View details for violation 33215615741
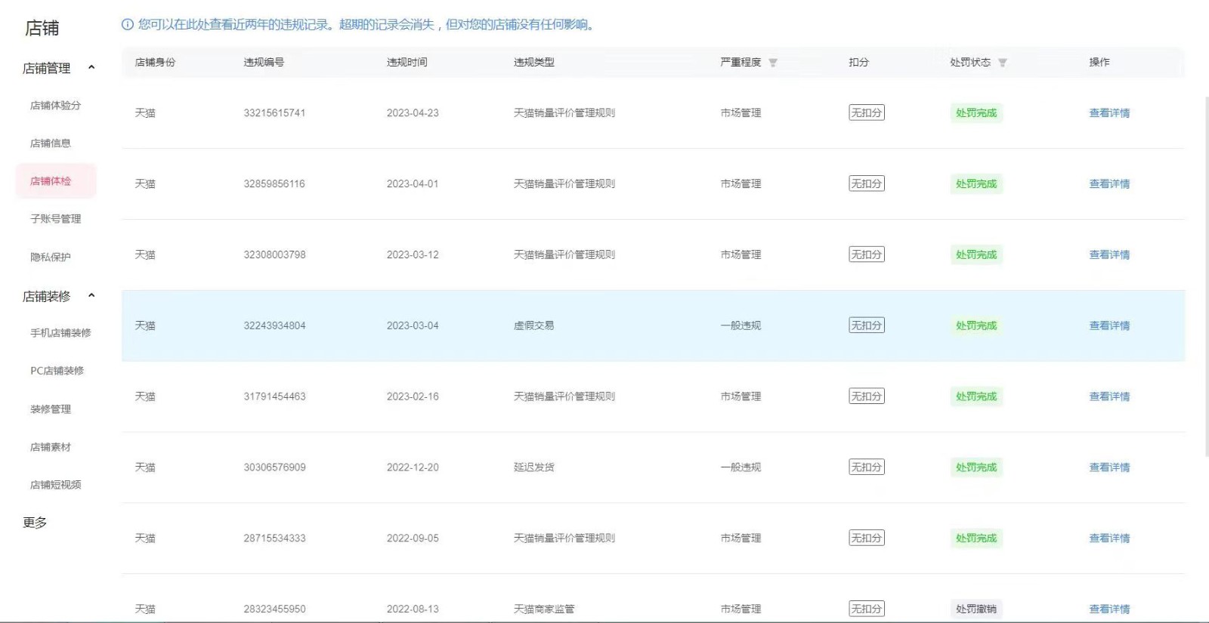Image resolution: width=1209 pixels, height=623 pixels. pos(1109,113)
